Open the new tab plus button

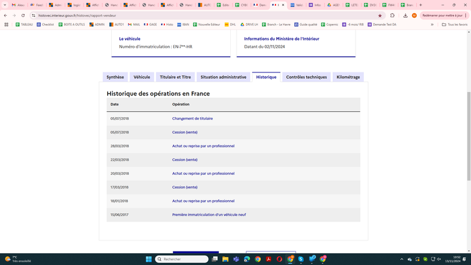click(x=420, y=5)
